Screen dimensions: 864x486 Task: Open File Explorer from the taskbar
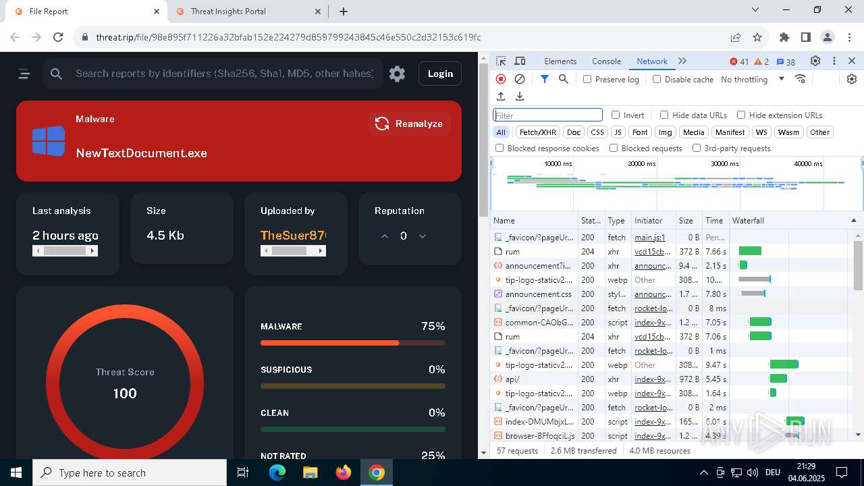tap(310, 473)
